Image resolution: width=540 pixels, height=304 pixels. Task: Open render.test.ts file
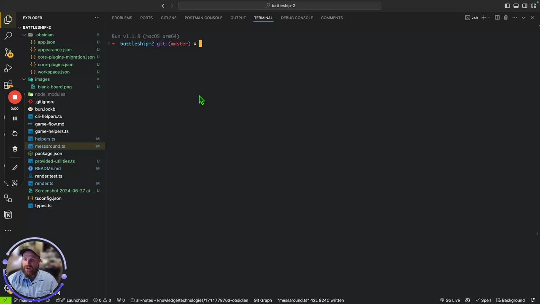[x=49, y=176]
